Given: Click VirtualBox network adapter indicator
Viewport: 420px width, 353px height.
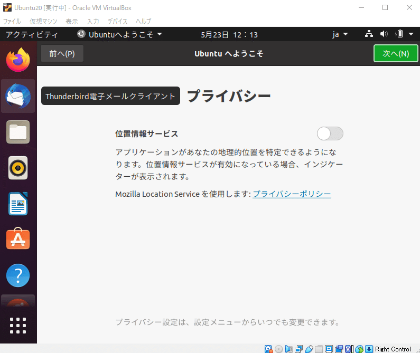Looking at the screenshot, I should [x=298, y=349].
